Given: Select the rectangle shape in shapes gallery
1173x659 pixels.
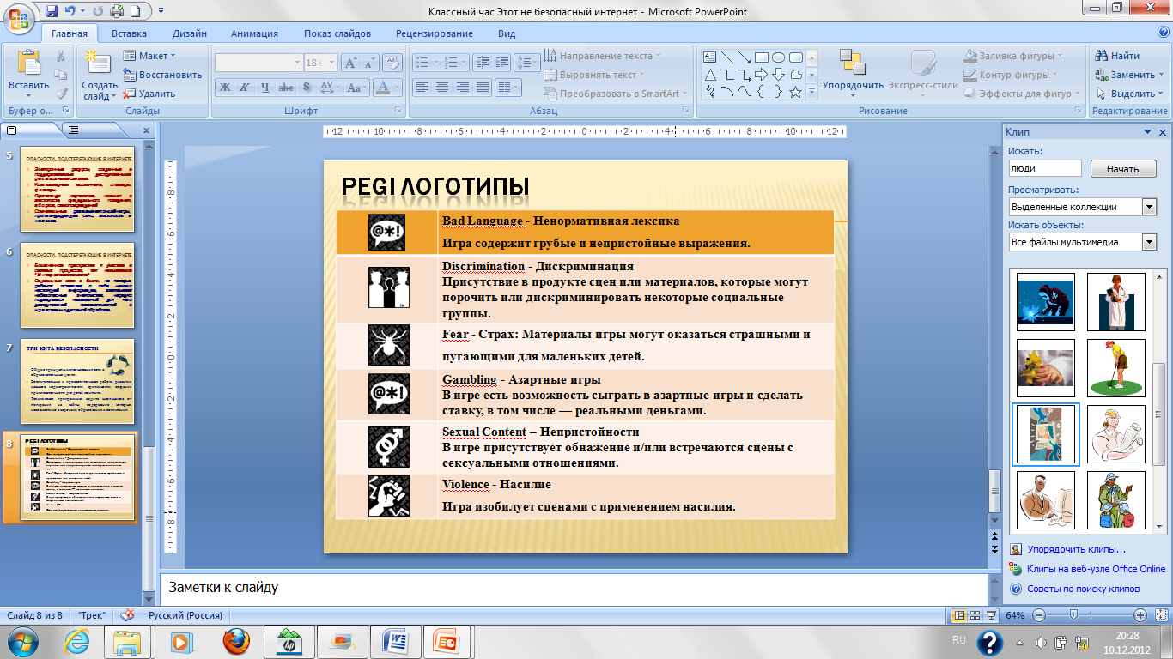Looking at the screenshot, I should point(762,57).
